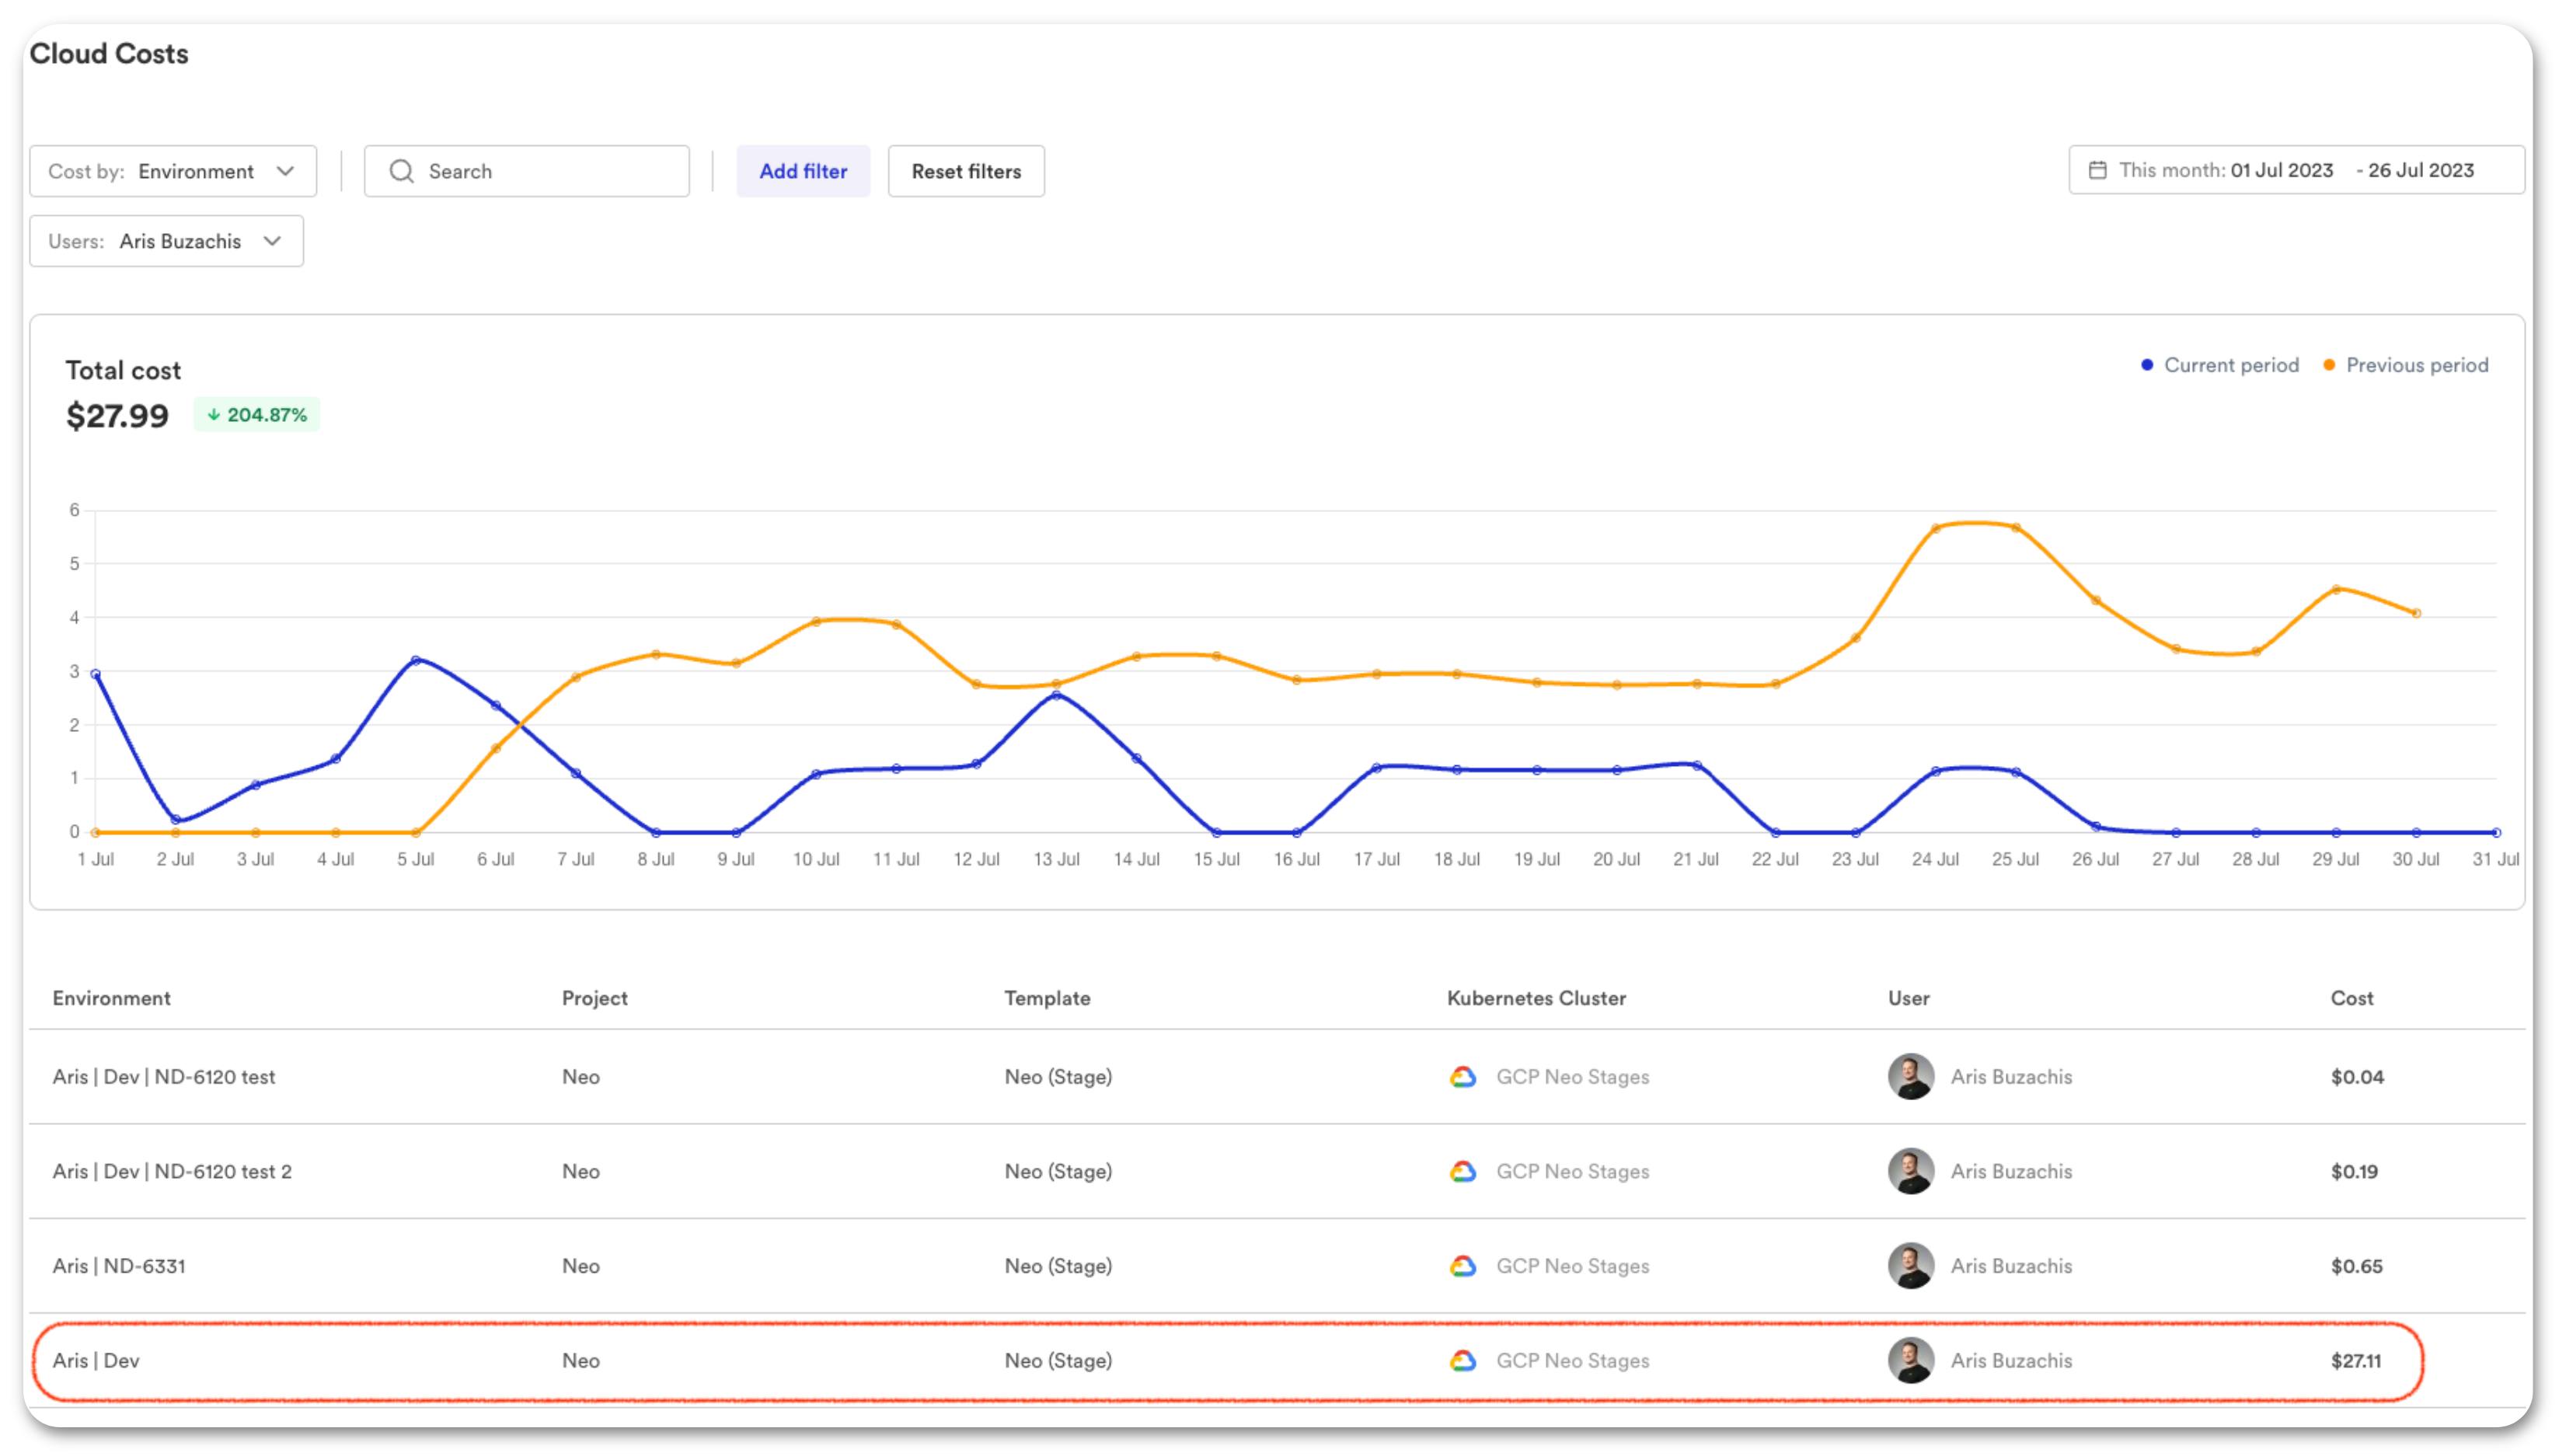Click the Add filter button
Viewport: 2566px width, 1456px height.
pos(803,171)
